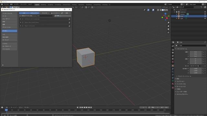Open the Tool properties tab icon
Image resolution: width=207 pixels, height=116 pixels.
tap(173, 46)
